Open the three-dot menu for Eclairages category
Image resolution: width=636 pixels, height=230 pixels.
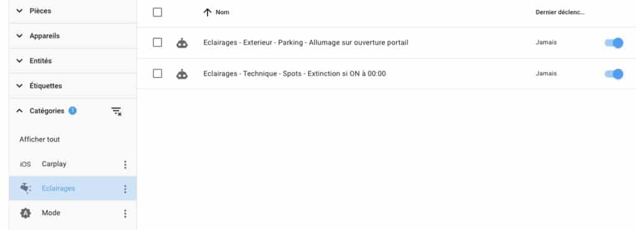coord(125,189)
